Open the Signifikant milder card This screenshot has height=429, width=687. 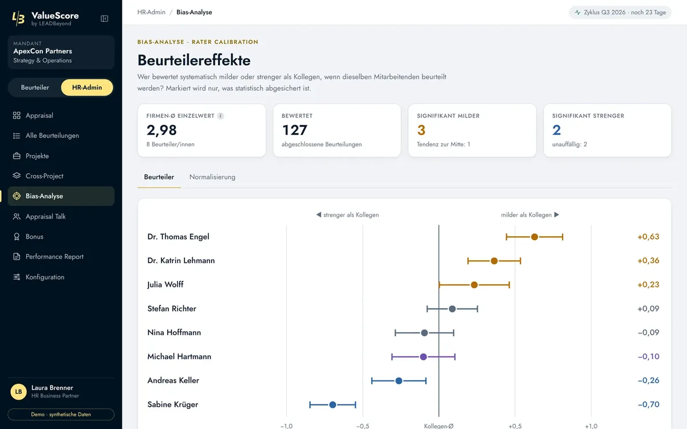point(472,130)
